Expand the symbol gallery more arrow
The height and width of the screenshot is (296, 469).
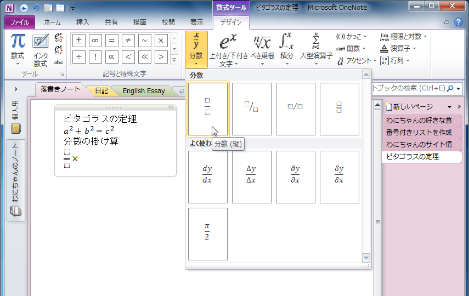pyautogui.click(x=174, y=60)
